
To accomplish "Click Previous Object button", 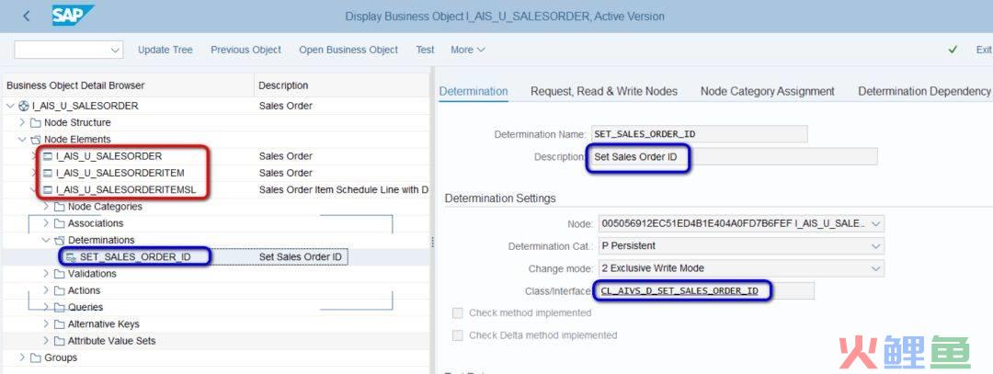I will click(245, 50).
